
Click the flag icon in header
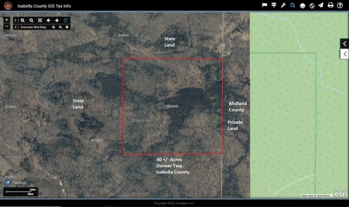264,5
